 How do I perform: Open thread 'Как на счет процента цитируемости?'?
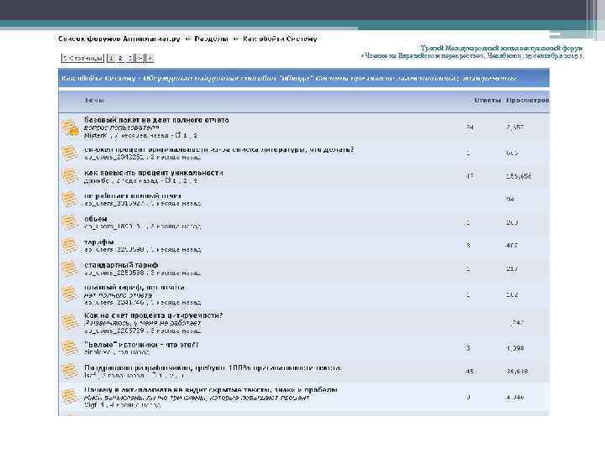(x=154, y=315)
